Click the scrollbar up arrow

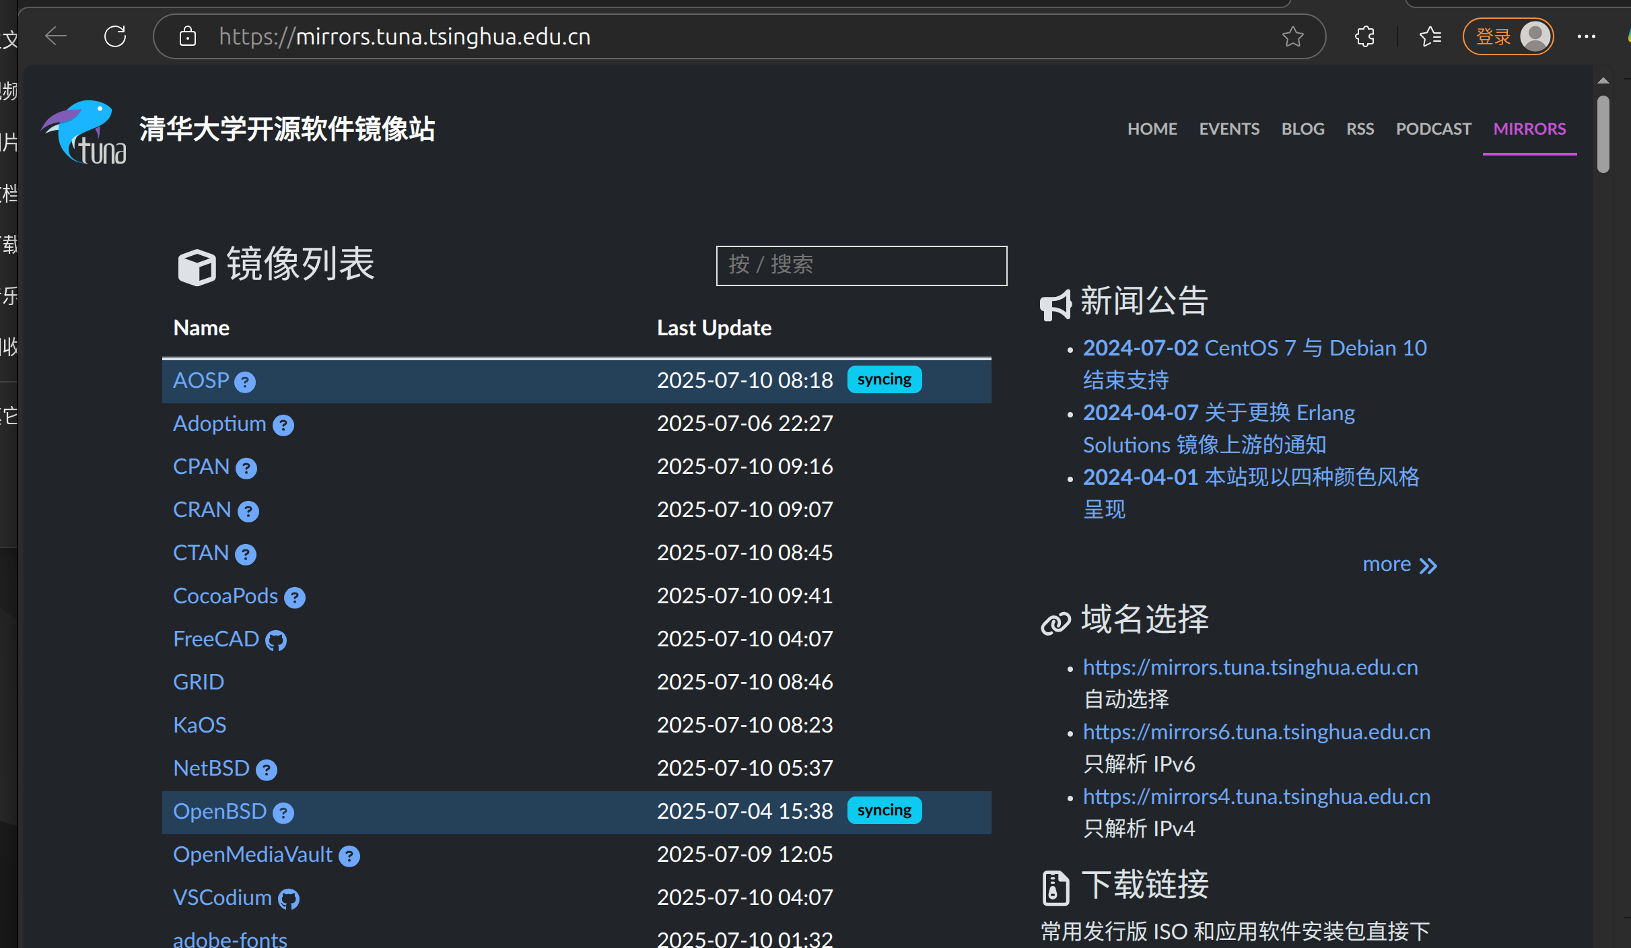click(1603, 81)
